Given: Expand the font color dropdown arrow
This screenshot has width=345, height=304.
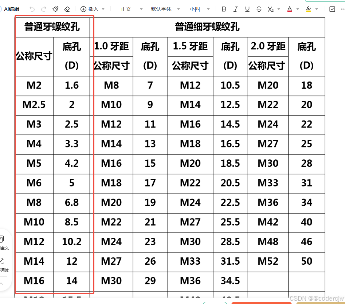Looking at the screenshot, I should [298, 9].
